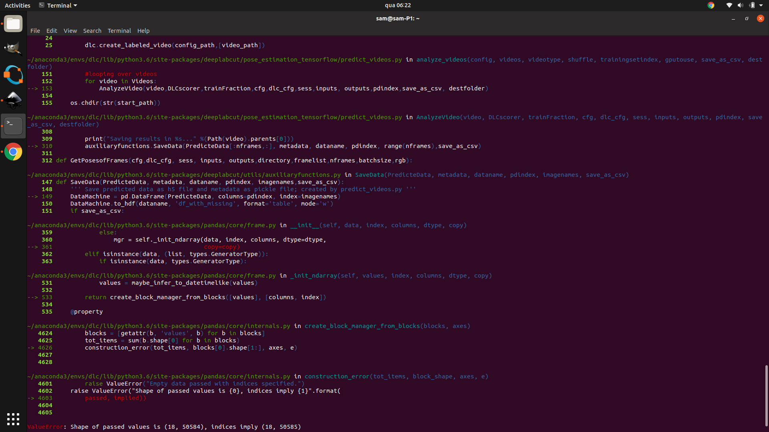Open the Search menu

coord(92,30)
